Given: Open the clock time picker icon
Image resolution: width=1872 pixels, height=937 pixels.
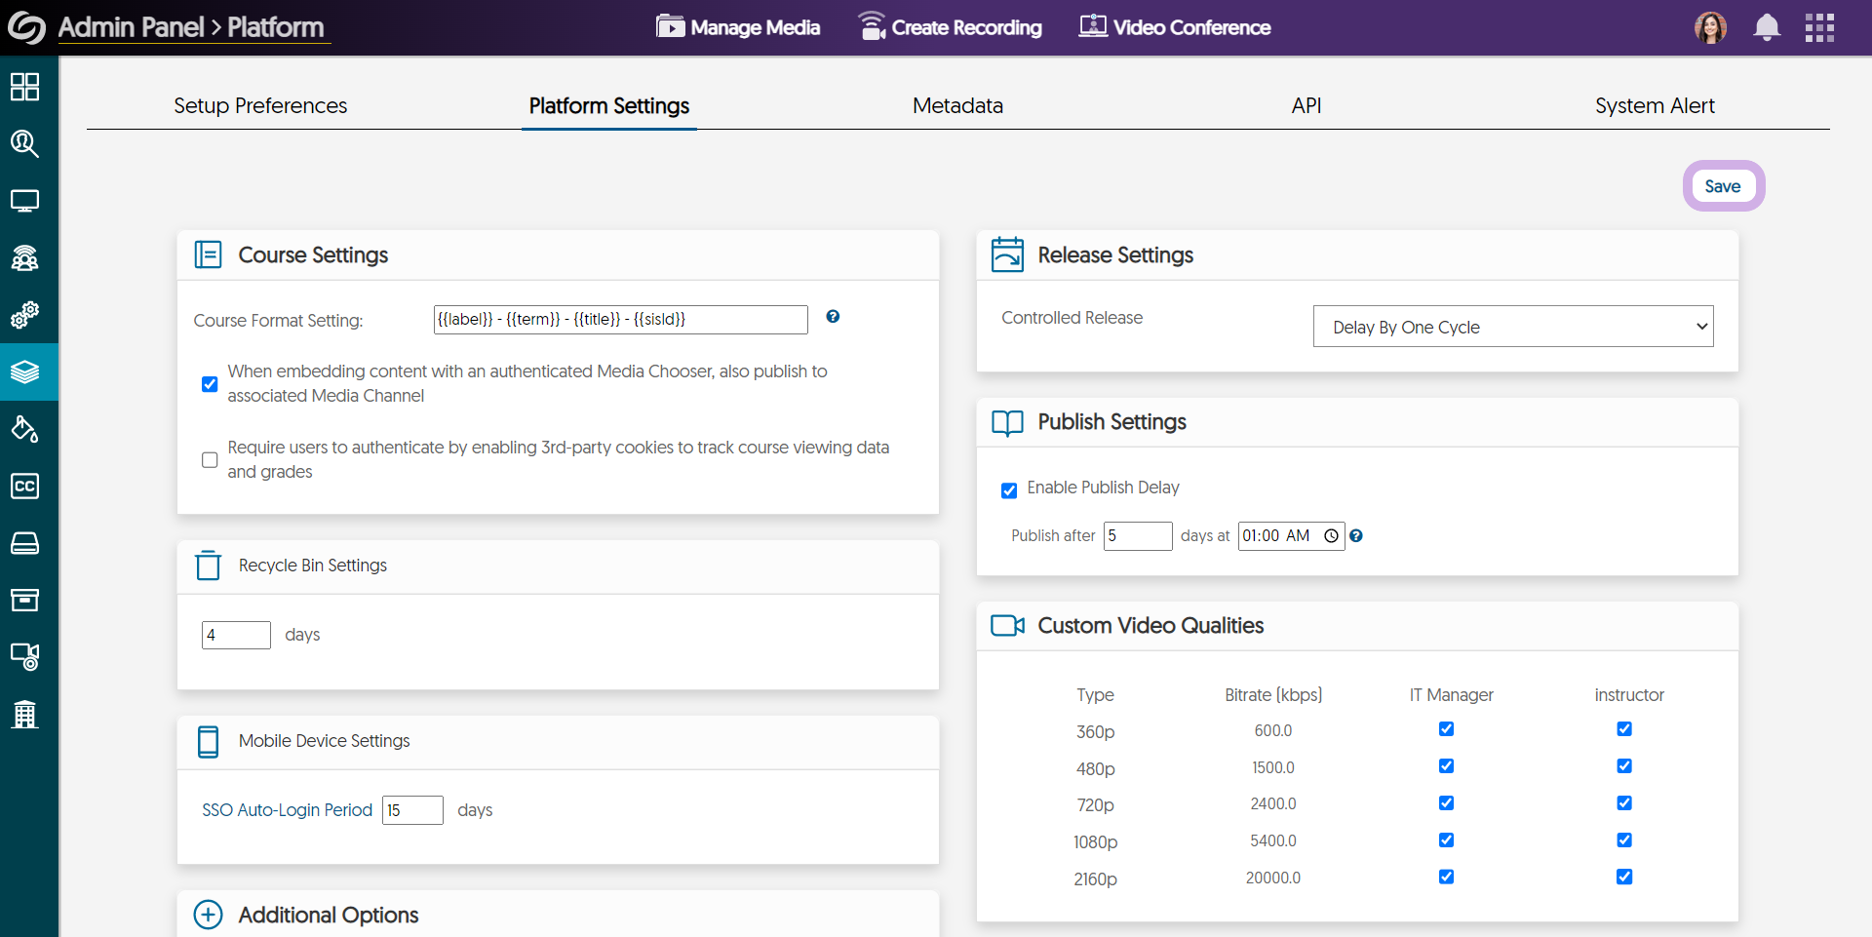Looking at the screenshot, I should coord(1331,535).
